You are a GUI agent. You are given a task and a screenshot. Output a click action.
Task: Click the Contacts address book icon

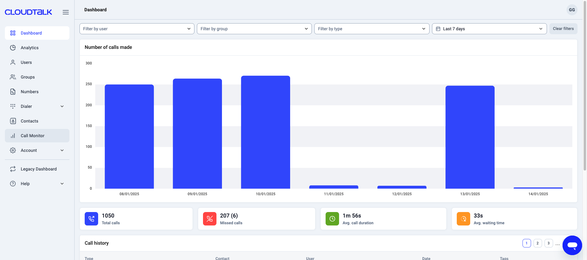point(13,121)
